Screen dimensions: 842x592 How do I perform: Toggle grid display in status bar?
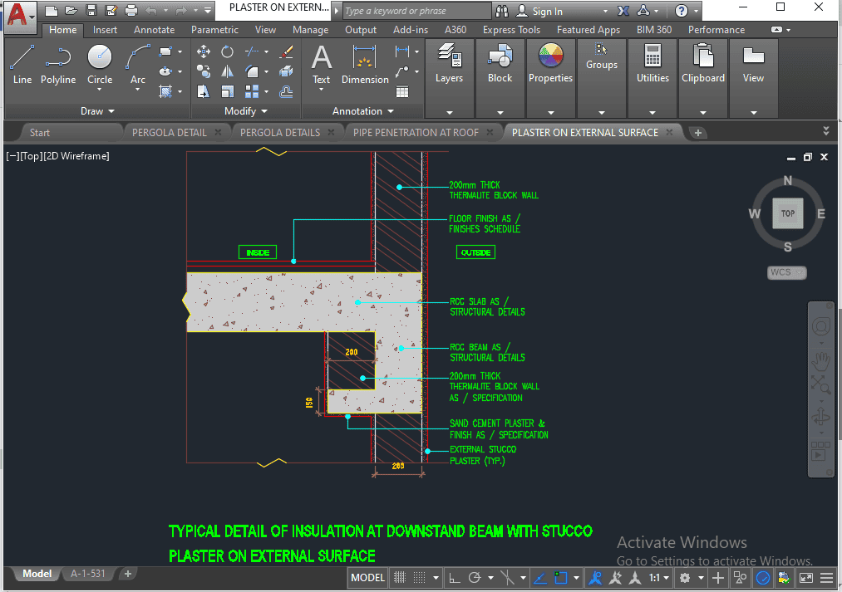pyautogui.click(x=400, y=578)
